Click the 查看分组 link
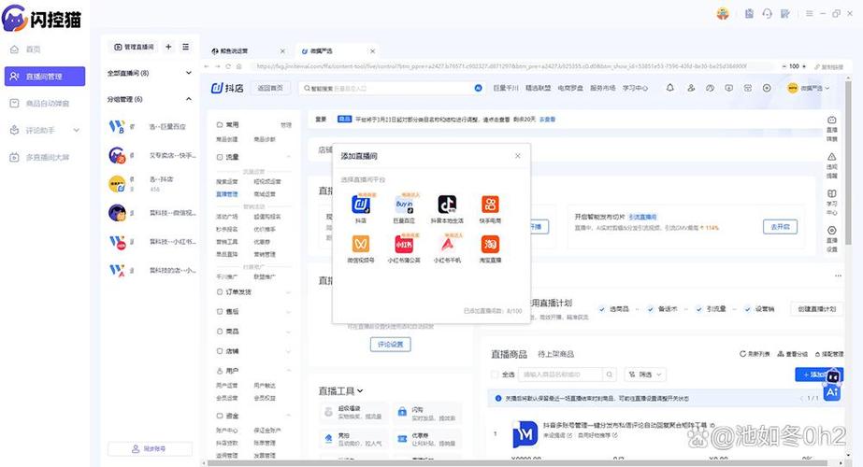Screen dimensions: 863x467 click(x=793, y=354)
